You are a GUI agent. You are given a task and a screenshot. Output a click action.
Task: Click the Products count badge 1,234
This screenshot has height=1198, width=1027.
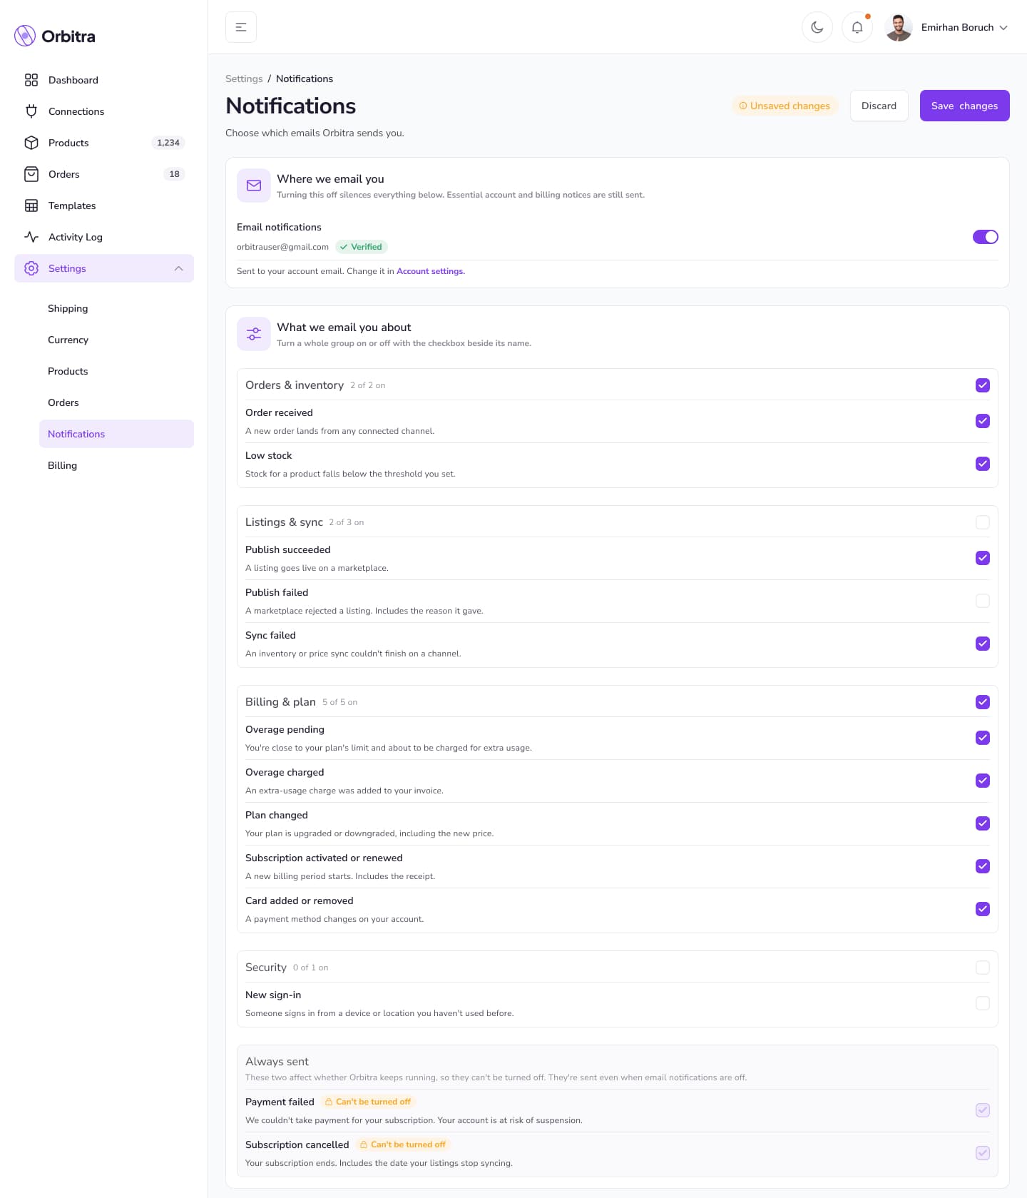168,143
